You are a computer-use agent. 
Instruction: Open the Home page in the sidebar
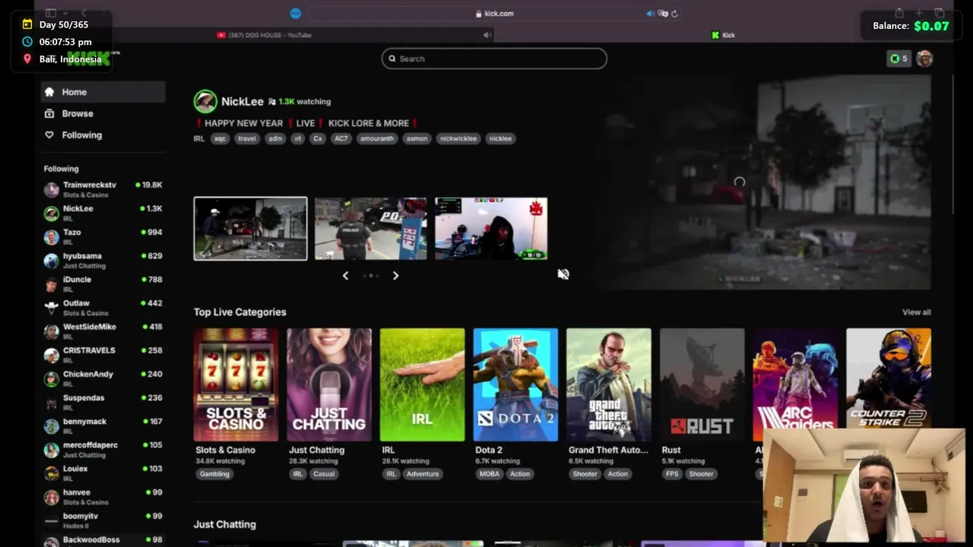point(103,92)
